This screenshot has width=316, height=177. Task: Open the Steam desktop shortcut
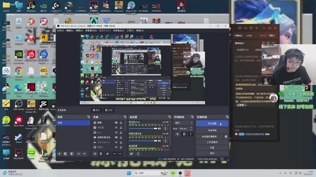pyautogui.click(x=19, y=138)
